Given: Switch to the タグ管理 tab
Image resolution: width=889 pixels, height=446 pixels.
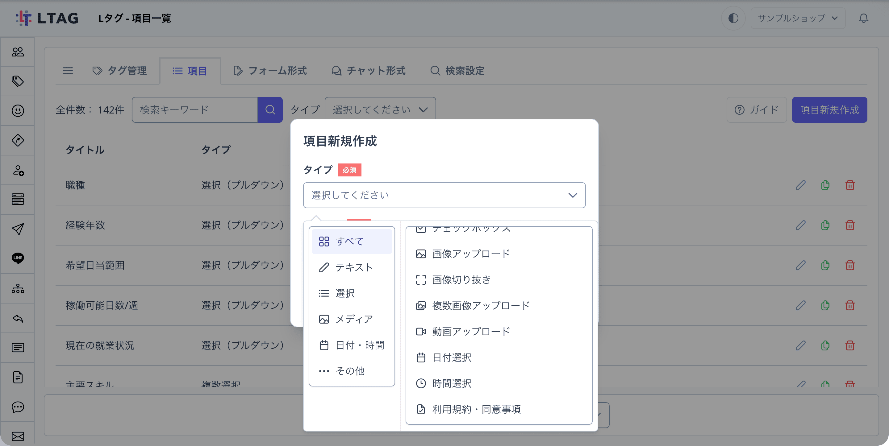Looking at the screenshot, I should pos(119,71).
